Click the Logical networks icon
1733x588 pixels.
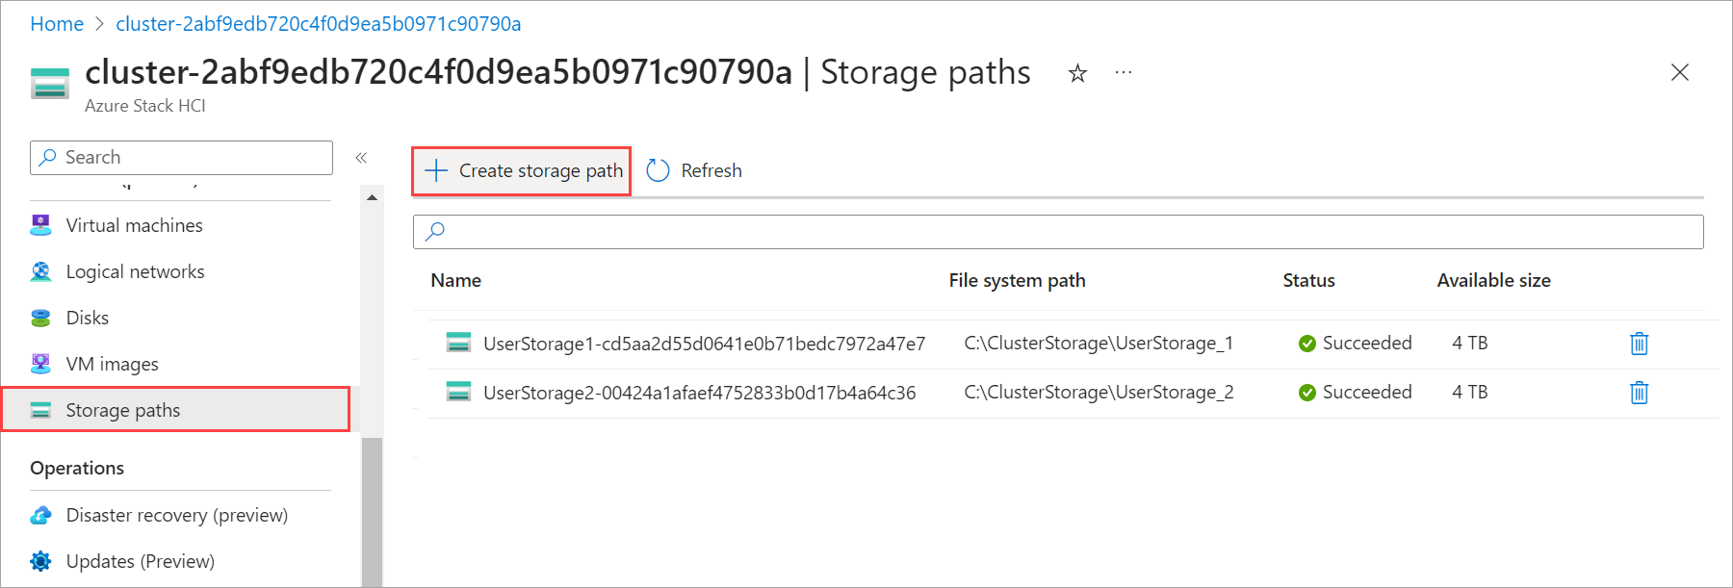click(x=40, y=271)
